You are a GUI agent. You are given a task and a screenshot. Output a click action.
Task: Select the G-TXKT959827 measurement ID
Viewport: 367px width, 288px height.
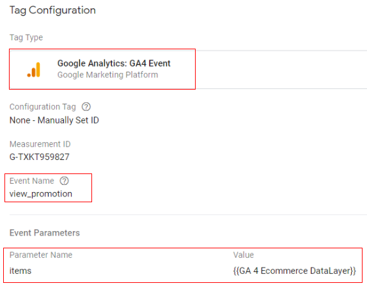pyautogui.click(x=40, y=157)
